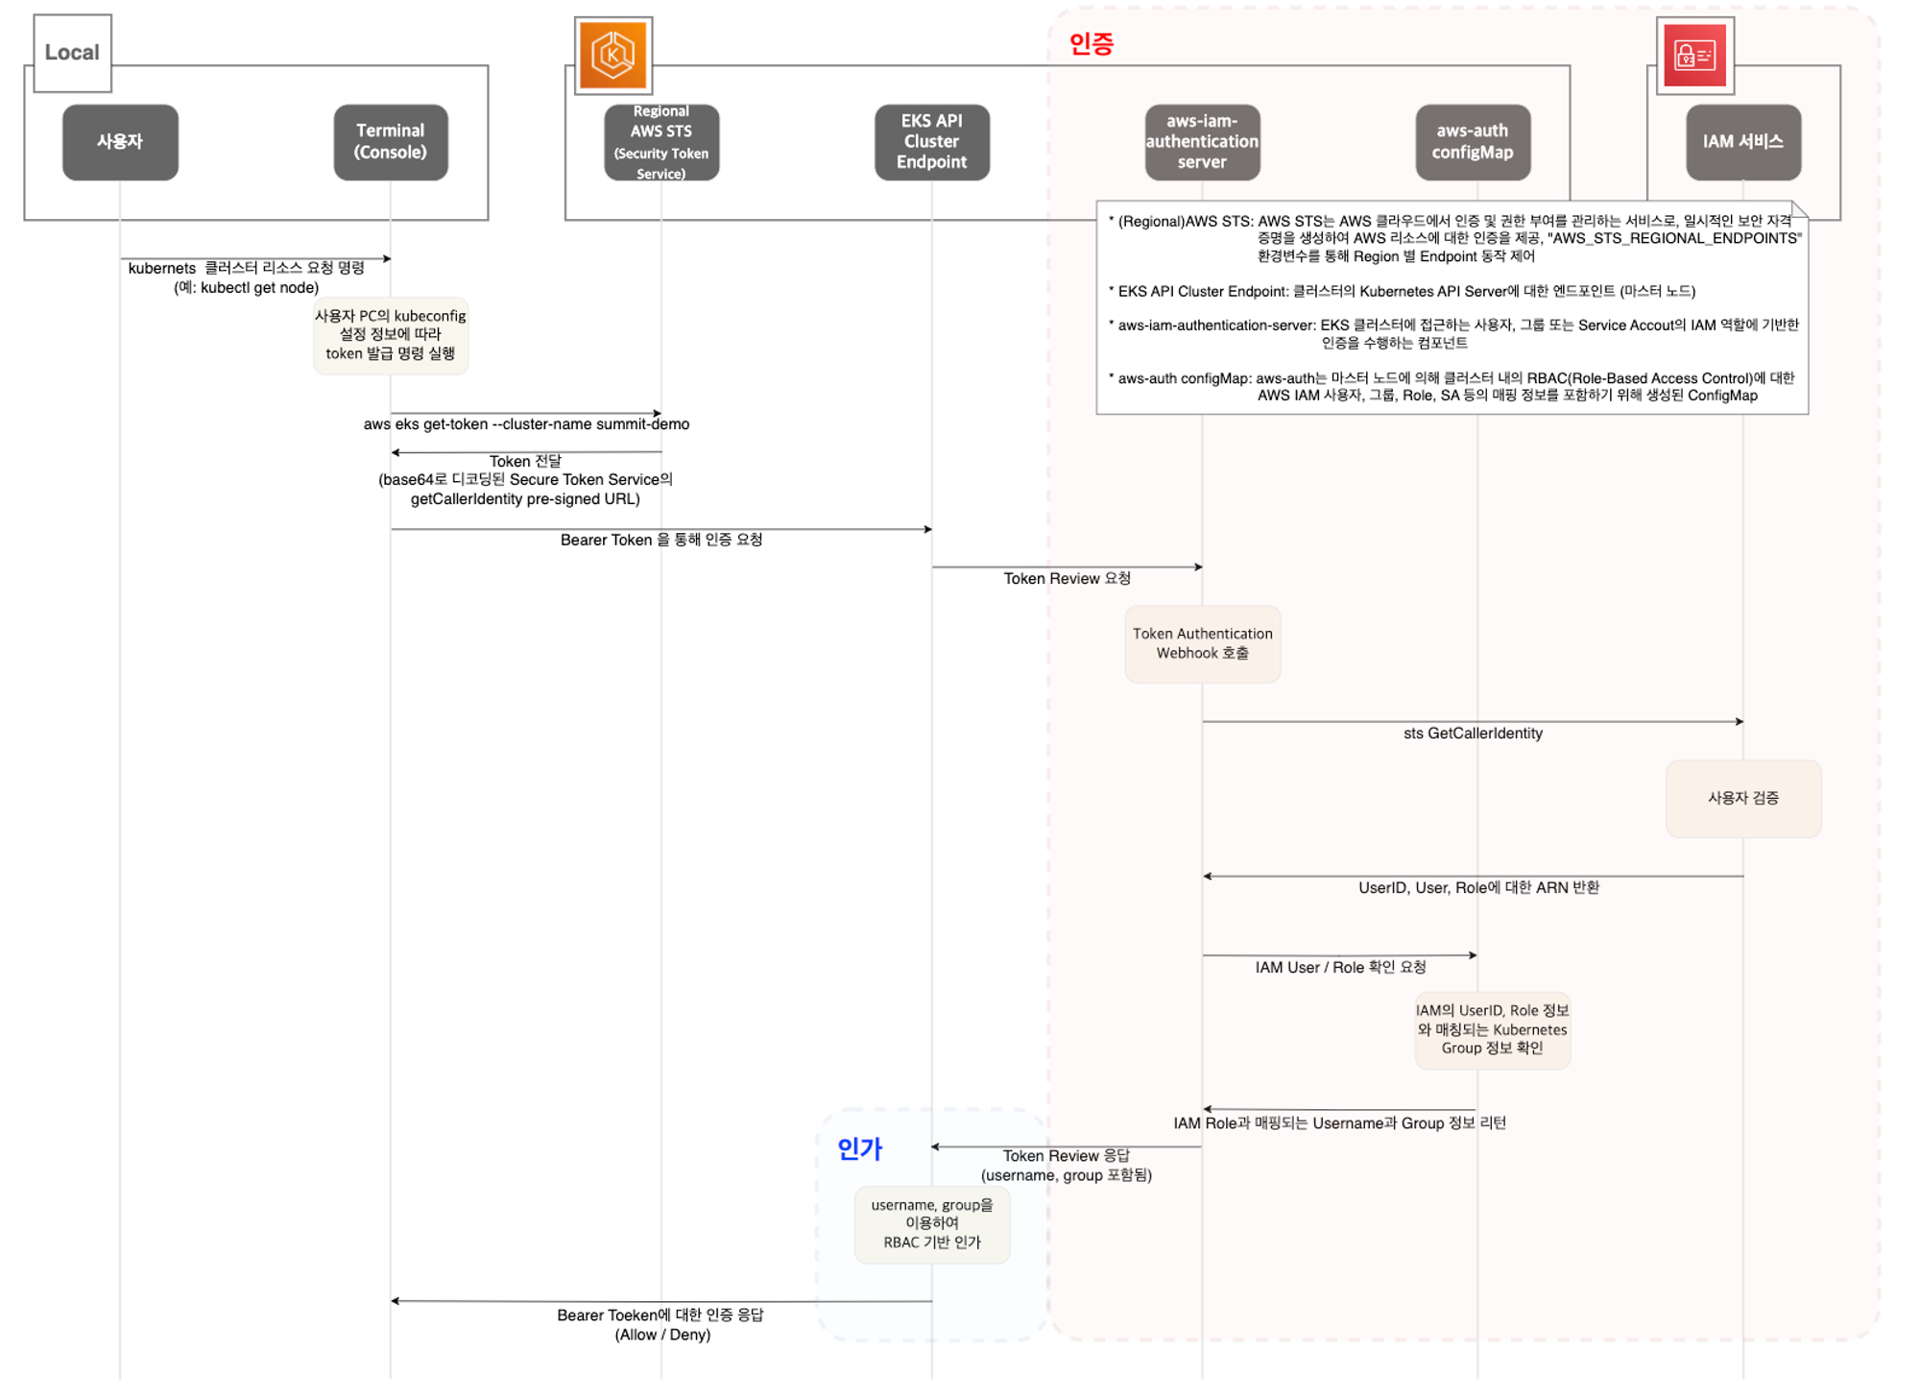This screenshot has height=1399, width=1920.
Task: Select the Token Authentication Webhook 호출 note
Action: (1202, 643)
